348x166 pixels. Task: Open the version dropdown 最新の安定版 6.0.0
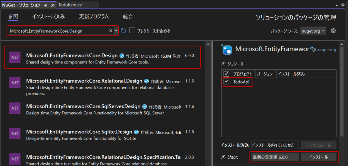click(x=275, y=157)
